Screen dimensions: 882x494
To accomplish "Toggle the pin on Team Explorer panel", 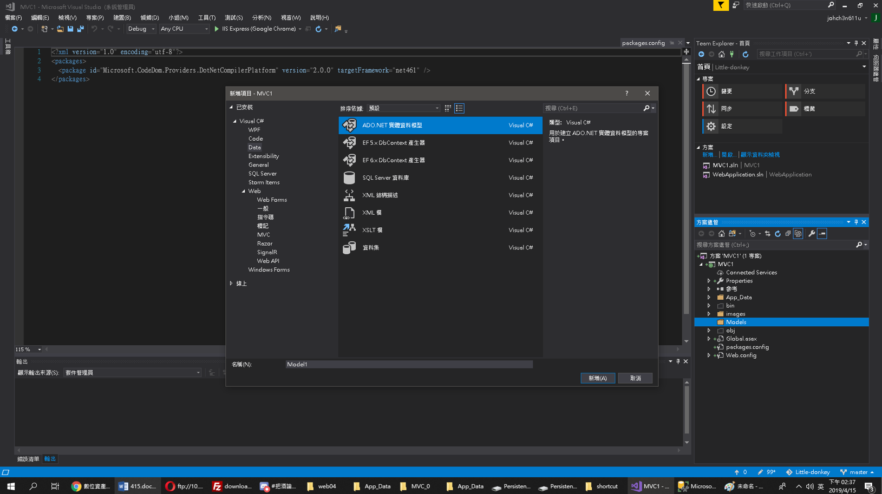I will pyautogui.click(x=856, y=43).
